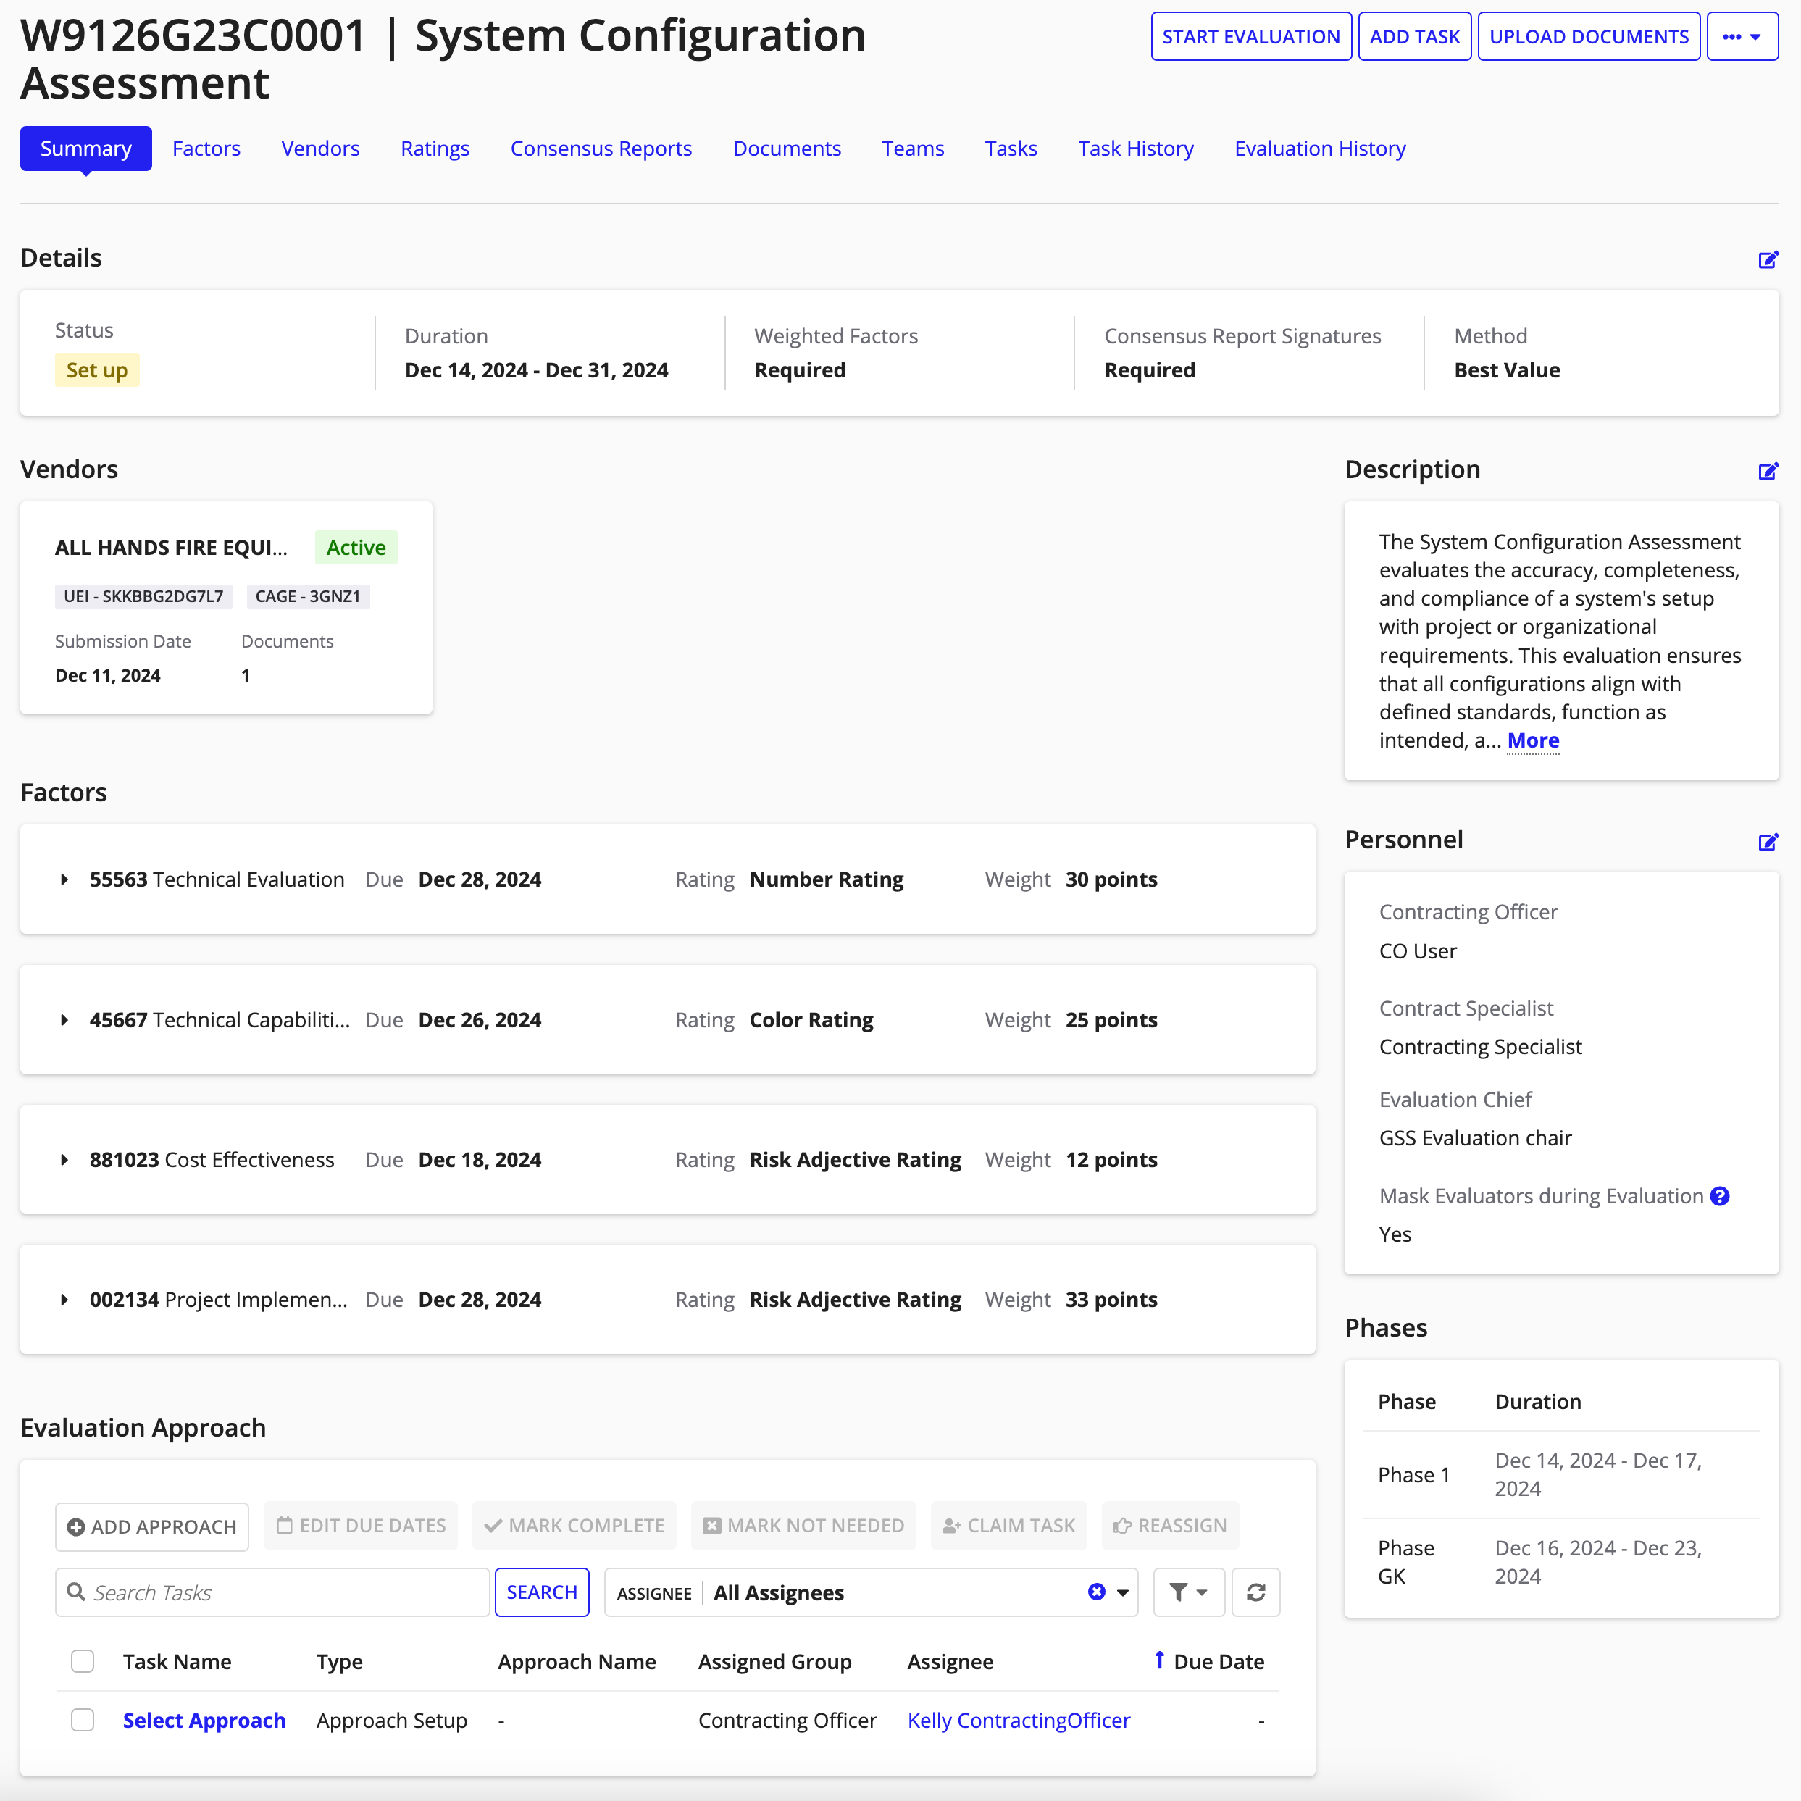Click the Start Evaluation button

coord(1251,36)
